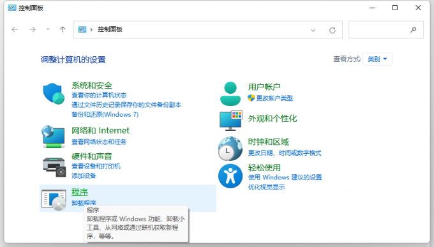
Task: Click the 程序 disc icon
Action: pyautogui.click(x=54, y=200)
